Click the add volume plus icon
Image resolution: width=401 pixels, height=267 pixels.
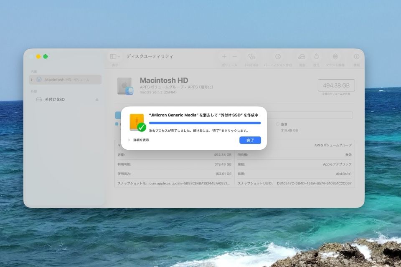click(224, 56)
